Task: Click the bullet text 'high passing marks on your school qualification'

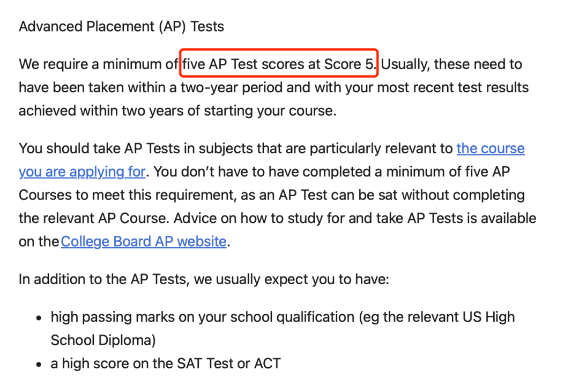Action: [203, 317]
